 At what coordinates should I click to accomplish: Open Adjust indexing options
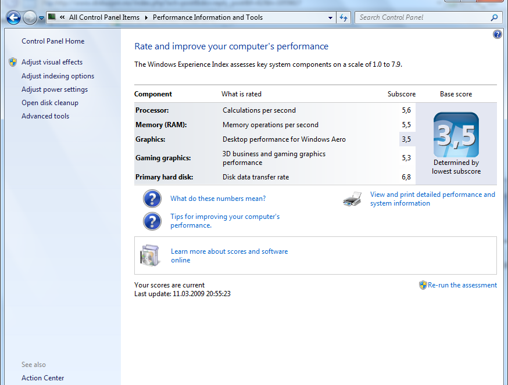point(58,75)
